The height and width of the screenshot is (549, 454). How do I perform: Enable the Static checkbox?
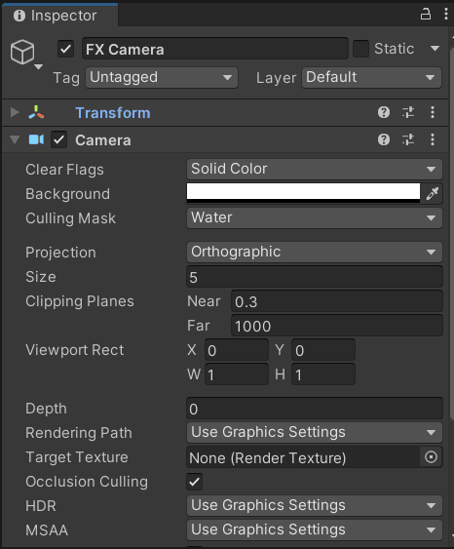point(360,49)
